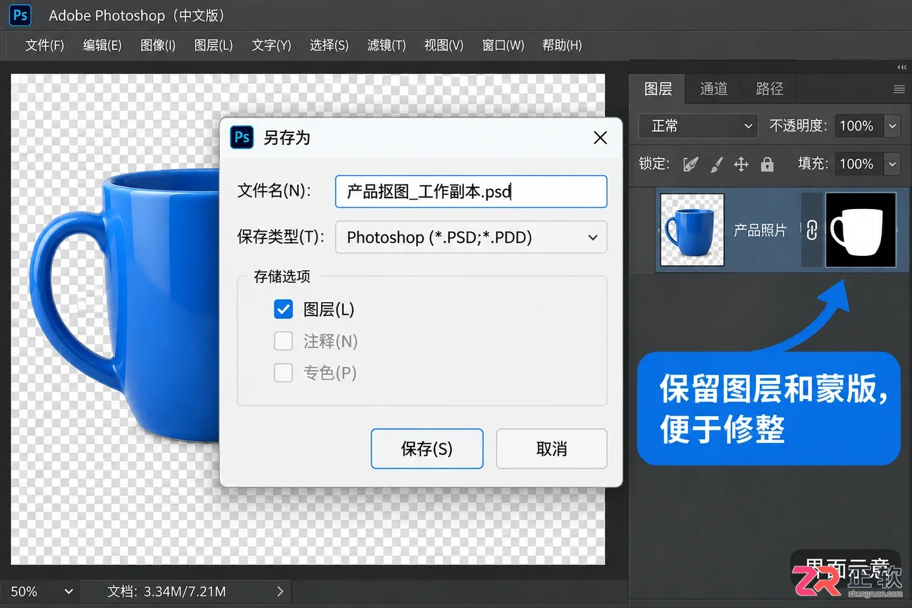
Task: Click the layer mask link chain icon
Action: 812,230
